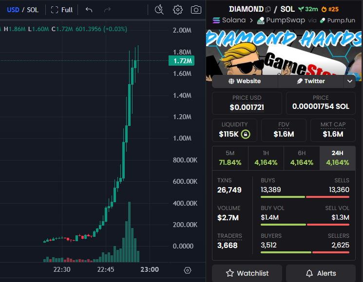The image size is (363, 282).
Task: Click the tallest volume bar
Action: pos(129,232)
